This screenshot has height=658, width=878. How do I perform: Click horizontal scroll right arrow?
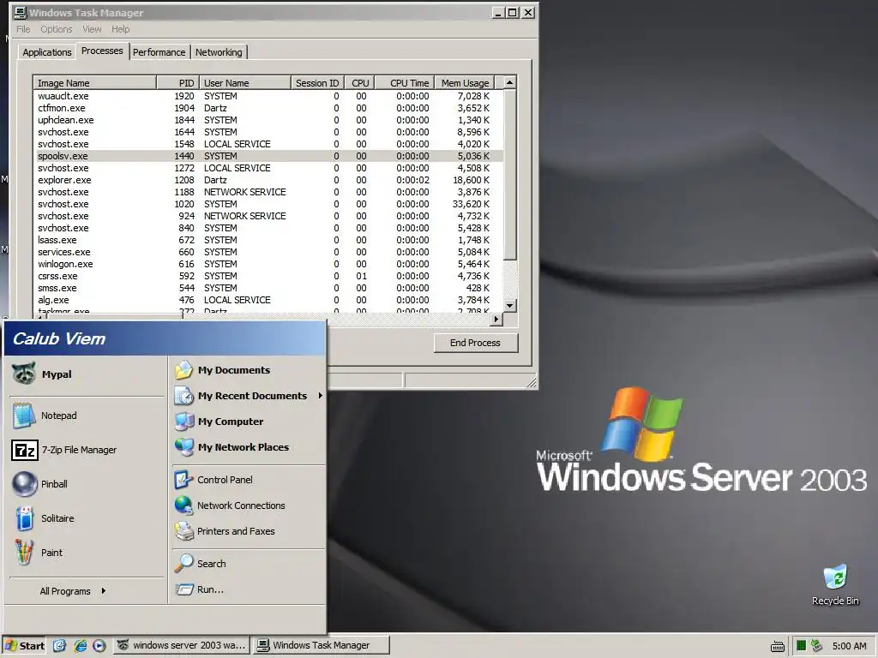496,319
